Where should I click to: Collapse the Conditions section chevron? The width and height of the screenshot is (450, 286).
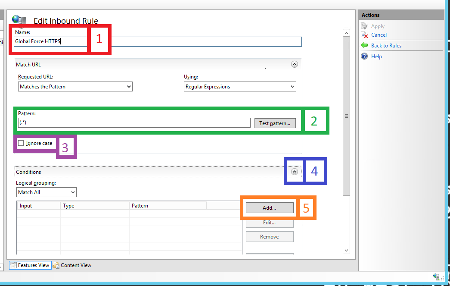[x=294, y=172]
